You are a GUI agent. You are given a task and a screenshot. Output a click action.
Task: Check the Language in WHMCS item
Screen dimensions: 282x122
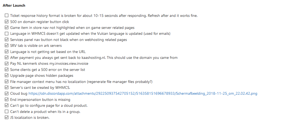tap(7, 34)
